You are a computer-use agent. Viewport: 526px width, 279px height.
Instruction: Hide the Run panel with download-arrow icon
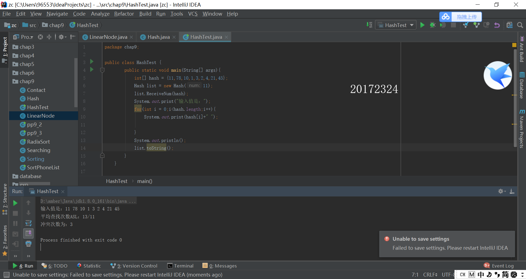pos(512,191)
